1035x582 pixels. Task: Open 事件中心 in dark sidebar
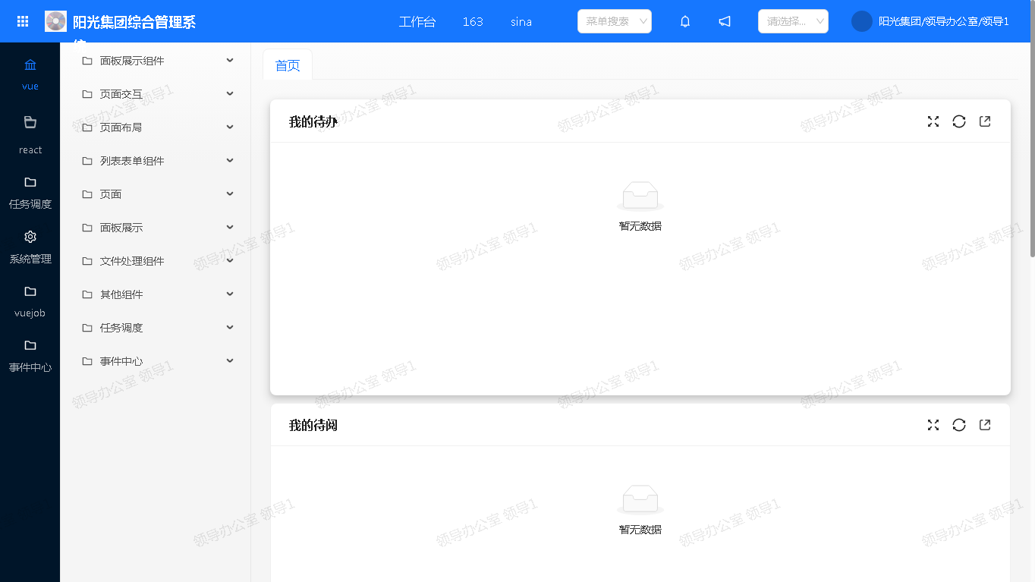[30, 356]
